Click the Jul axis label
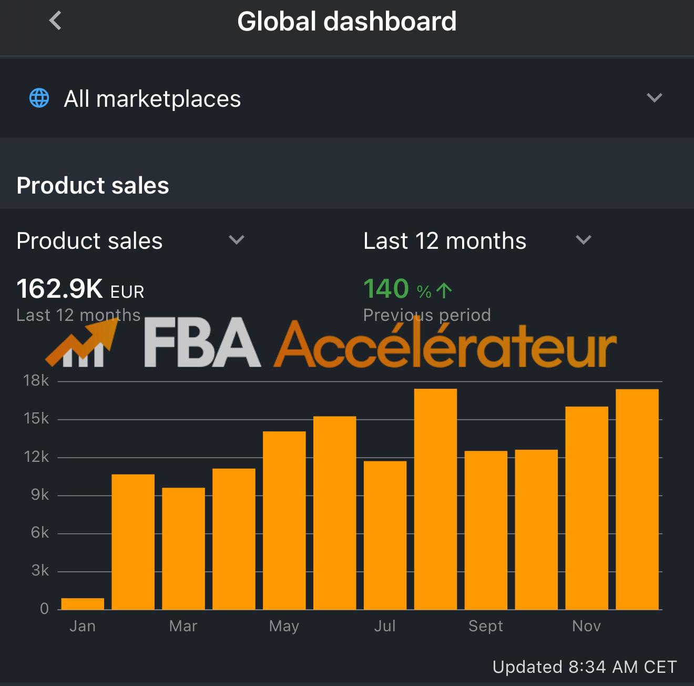 click(385, 626)
